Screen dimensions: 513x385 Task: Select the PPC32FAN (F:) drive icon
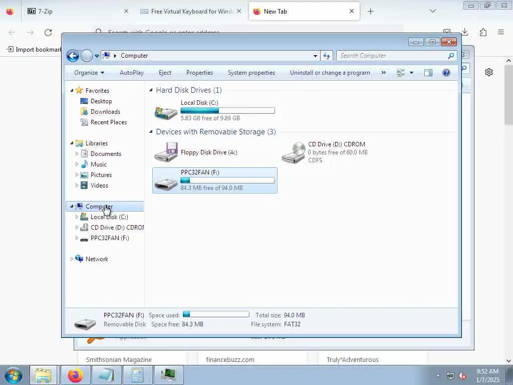[x=166, y=183]
